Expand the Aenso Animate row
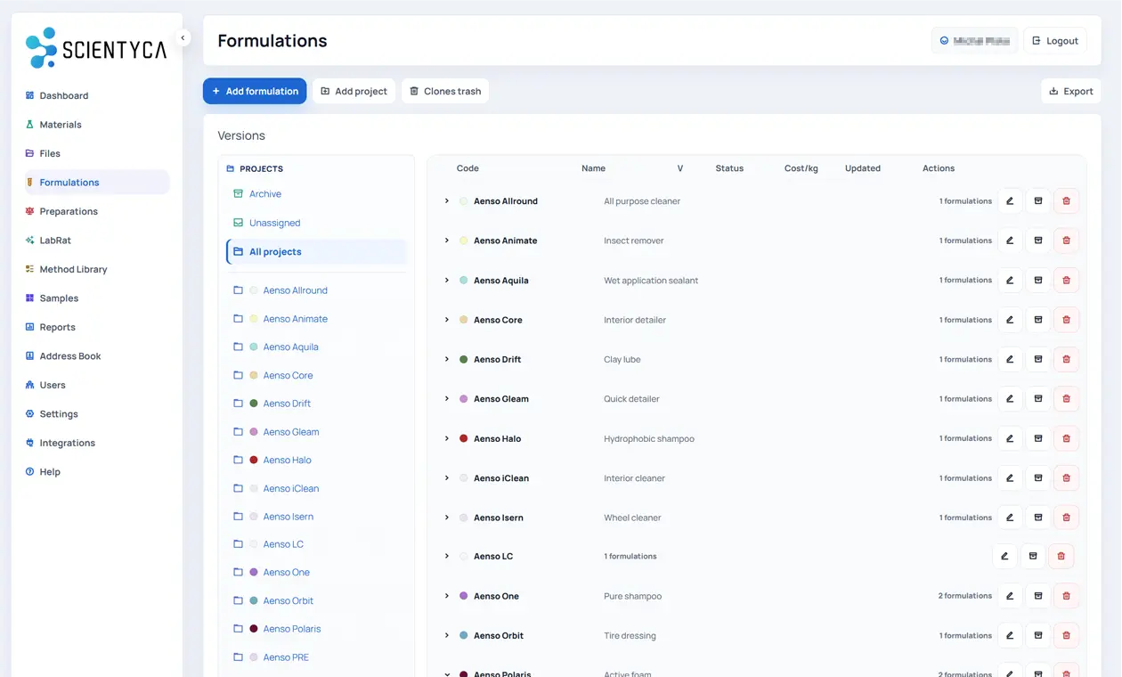Screen dimensions: 1122x677 (447, 241)
